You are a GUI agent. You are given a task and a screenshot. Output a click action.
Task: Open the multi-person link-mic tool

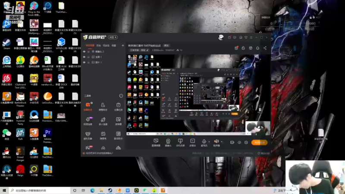[x=103, y=121]
